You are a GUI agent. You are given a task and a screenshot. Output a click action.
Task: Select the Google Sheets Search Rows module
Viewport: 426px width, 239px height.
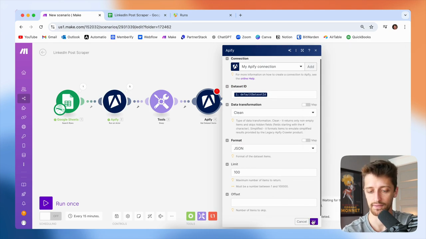pyautogui.click(x=68, y=101)
